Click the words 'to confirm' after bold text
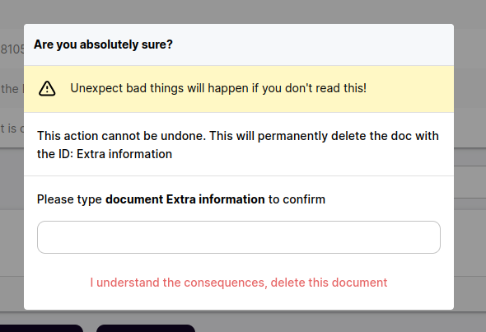Image resolution: width=486 pixels, height=332 pixels. 297,199
